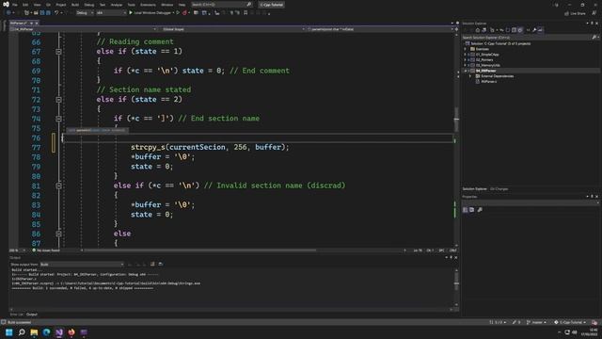Toggle Show All Files in Solution Explorer
This screenshot has height=339, width=602.
[x=520, y=30]
